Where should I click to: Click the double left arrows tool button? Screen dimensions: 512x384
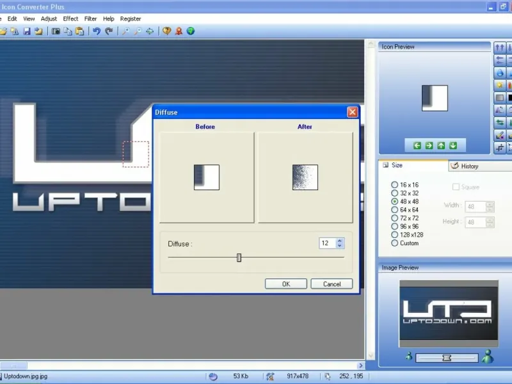coord(500,60)
